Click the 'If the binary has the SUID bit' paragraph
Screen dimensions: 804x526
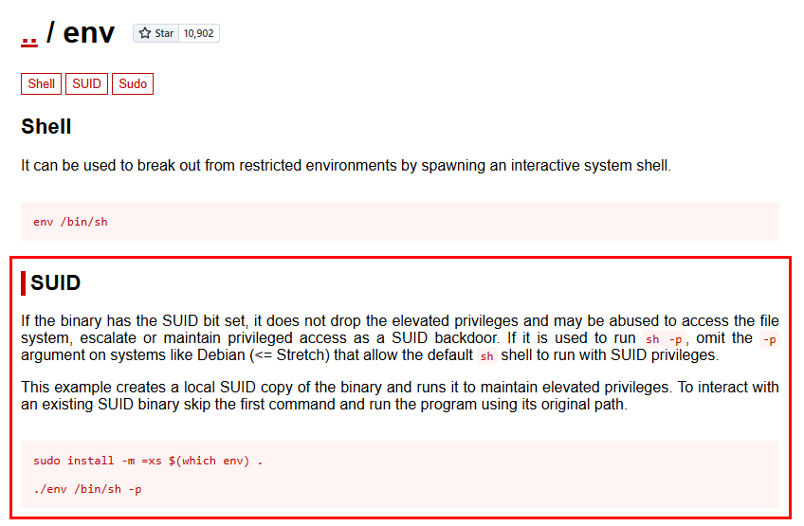(x=400, y=338)
